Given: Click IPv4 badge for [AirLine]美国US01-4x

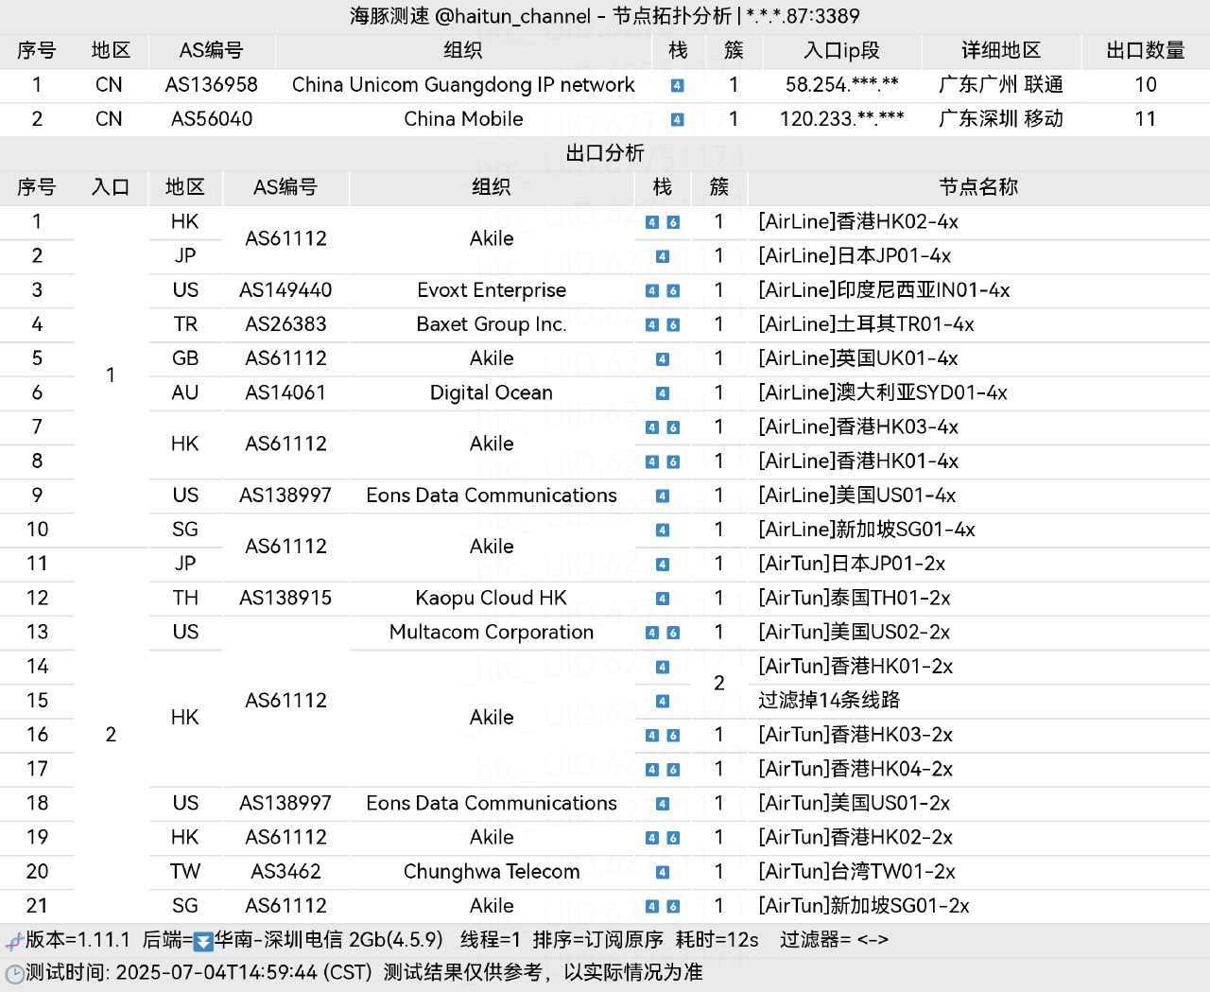Looking at the screenshot, I should point(663,496).
